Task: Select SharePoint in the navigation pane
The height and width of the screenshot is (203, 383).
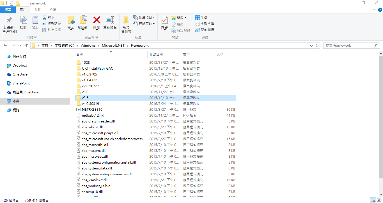Action: click(x=21, y=83)
